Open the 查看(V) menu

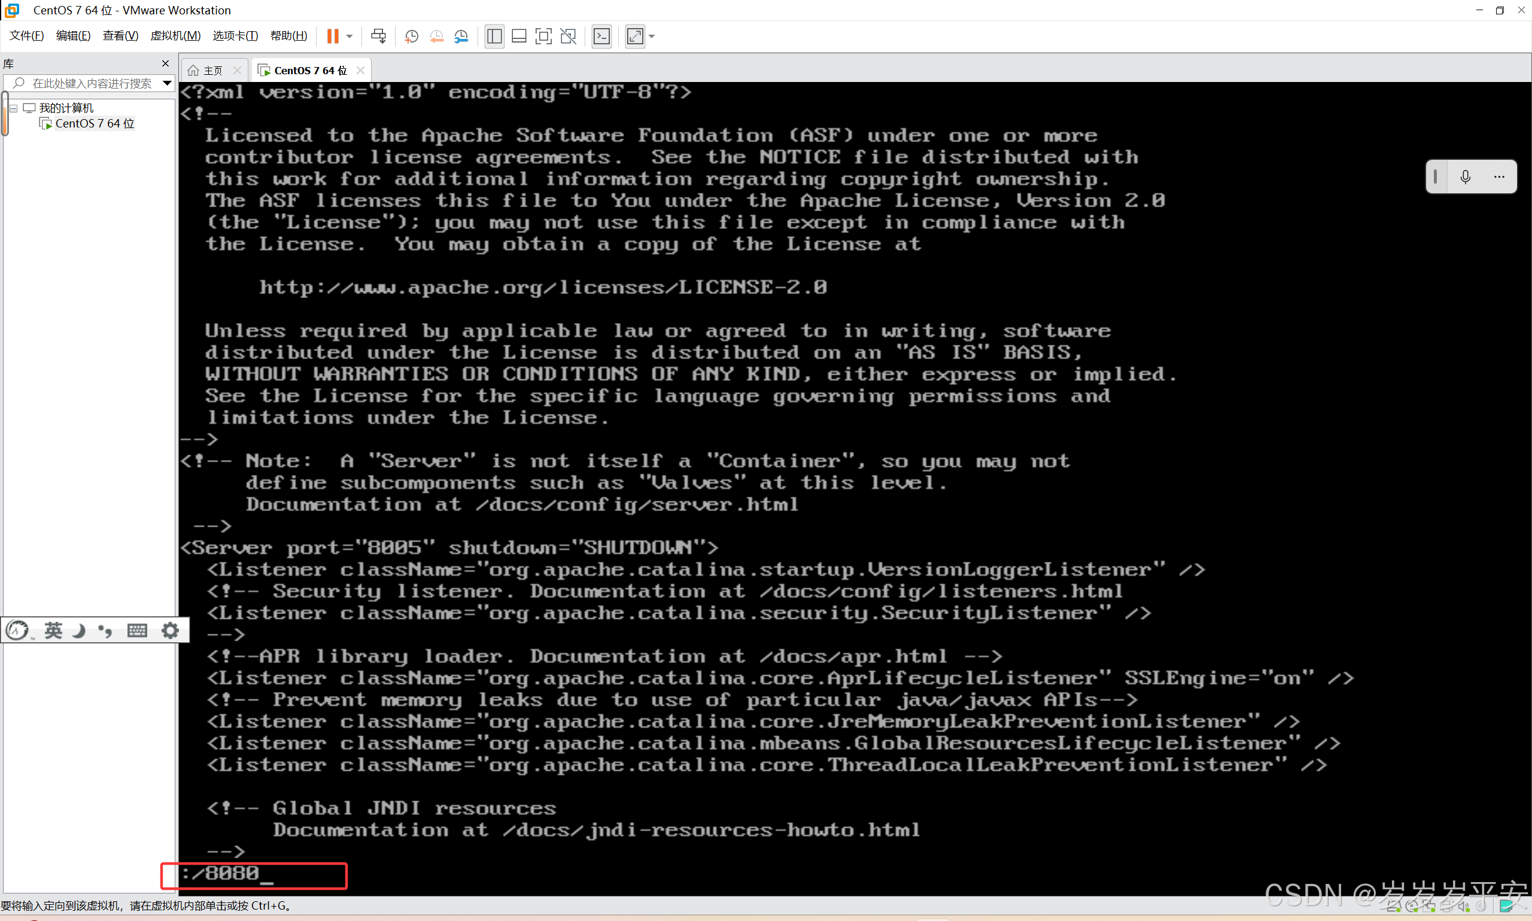pos(120,35)
